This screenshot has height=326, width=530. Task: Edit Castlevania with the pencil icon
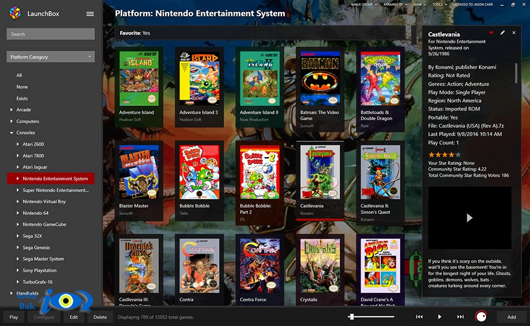pos(502,33)
